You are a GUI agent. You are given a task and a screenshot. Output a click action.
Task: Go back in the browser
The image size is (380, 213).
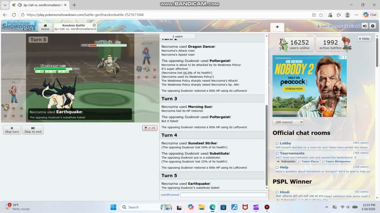pos(5,15)
